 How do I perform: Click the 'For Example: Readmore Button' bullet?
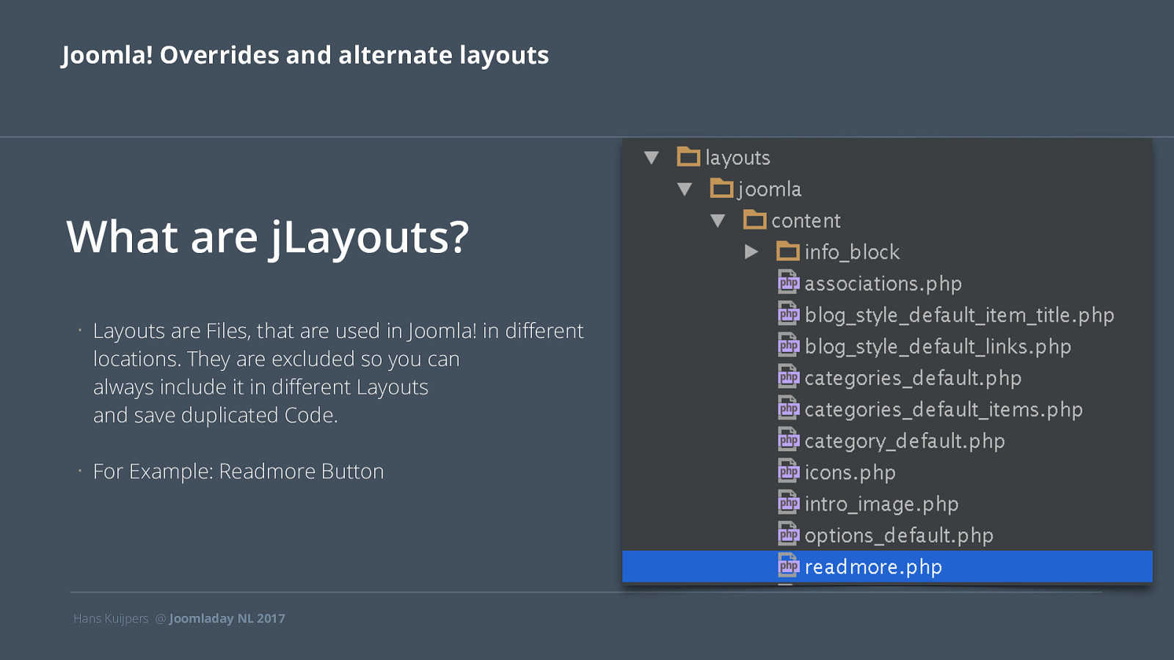coord(238,472)
